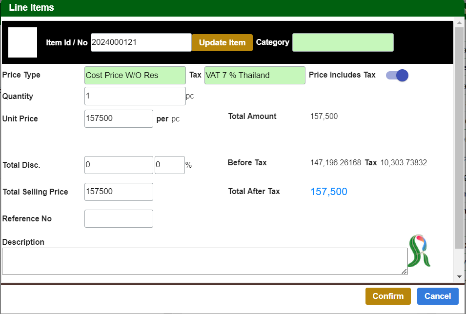Open the Tax selector showing VAT 7 % Thailand
Screen dimensions: 466x314
tap(255, 75)
